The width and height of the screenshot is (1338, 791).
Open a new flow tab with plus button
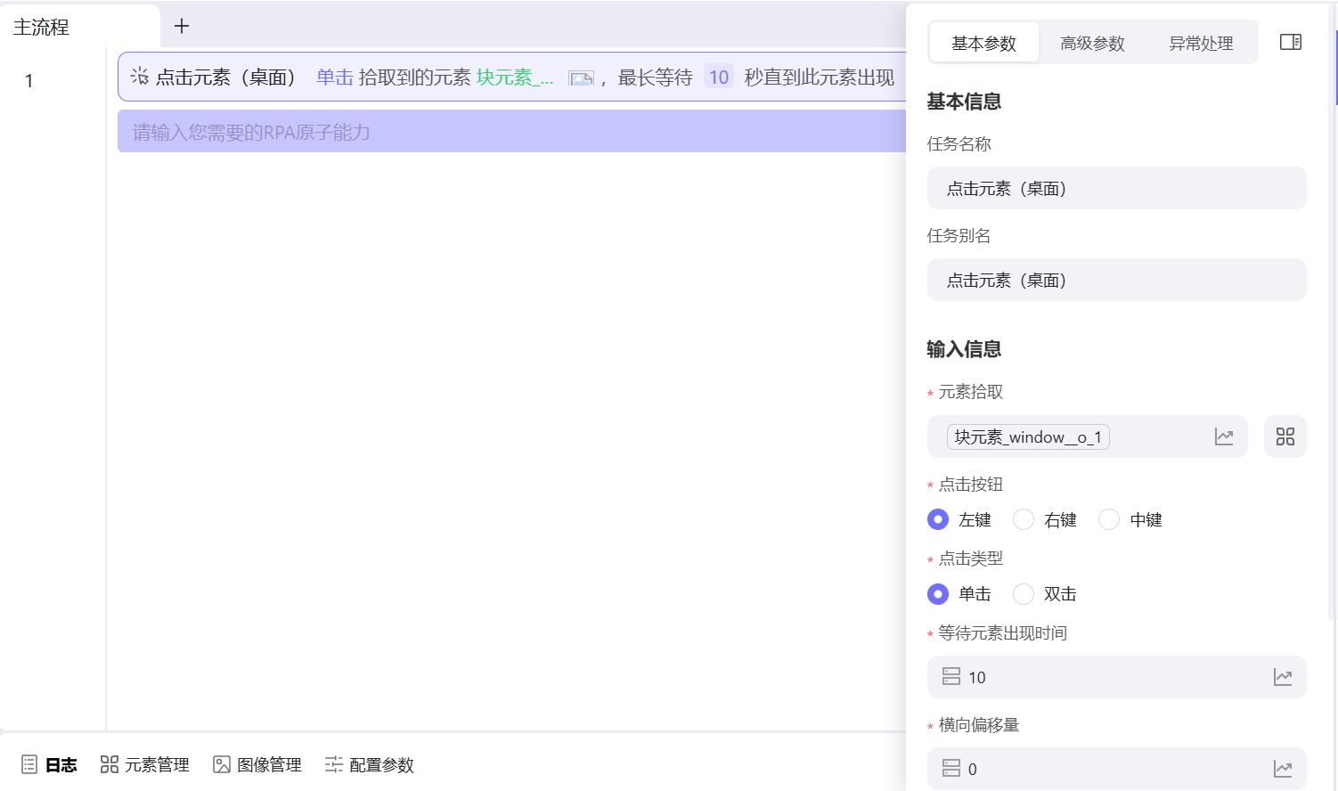coord(181,26)
